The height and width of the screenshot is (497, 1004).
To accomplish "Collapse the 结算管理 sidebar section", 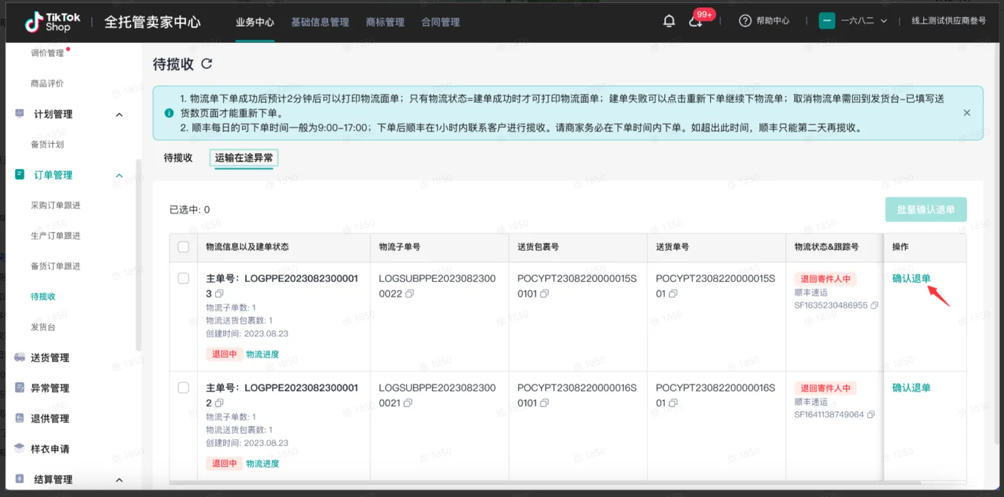I will (119, 480).
